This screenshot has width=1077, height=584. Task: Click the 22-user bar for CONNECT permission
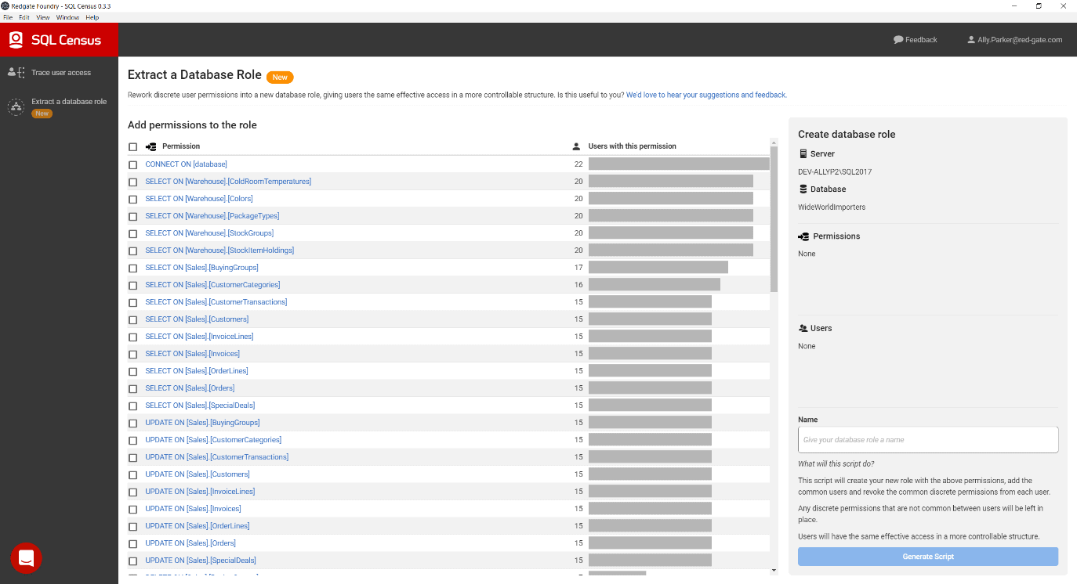[679, 164]
